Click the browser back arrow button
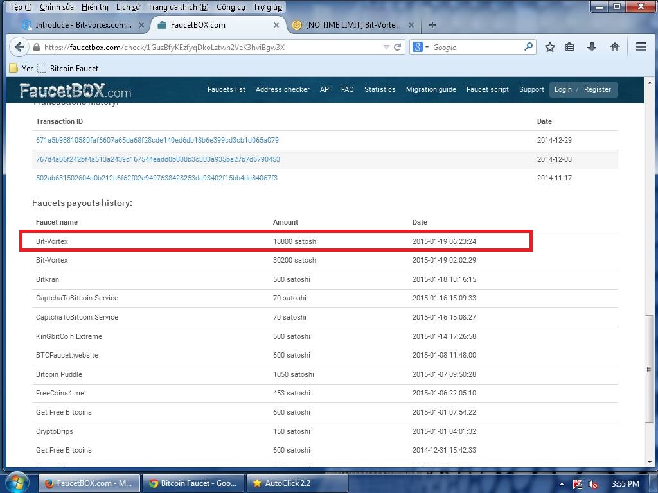The width and height of the screenshot is (658, 493). [x=19, y=47]
